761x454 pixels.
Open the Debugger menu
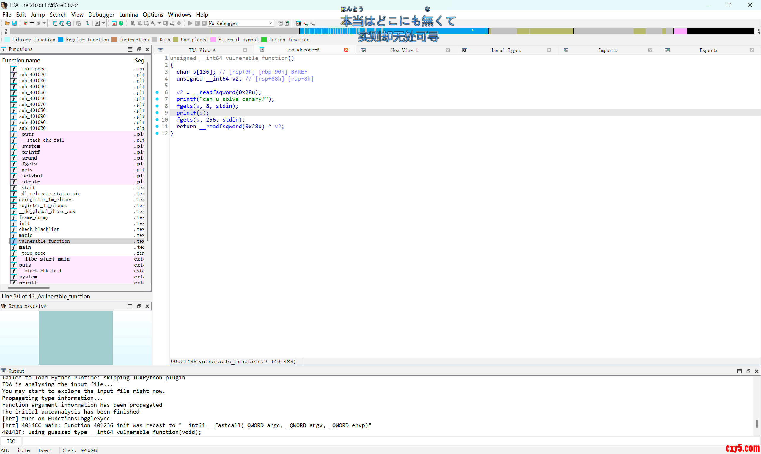tap(101, 15)
